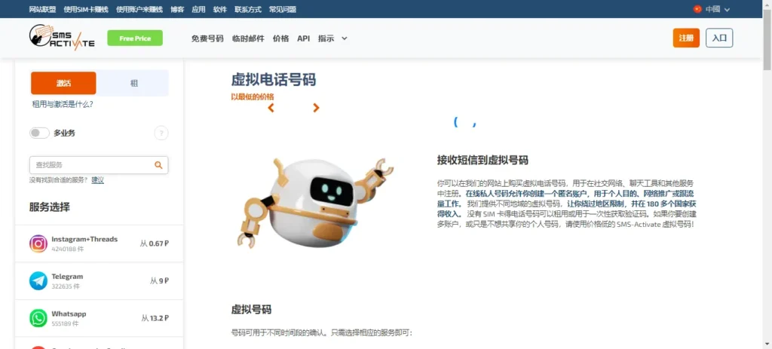Select the Telegram service icon
Screen dimensions: 772x349
pyautogui.click(x=38, y=280)
